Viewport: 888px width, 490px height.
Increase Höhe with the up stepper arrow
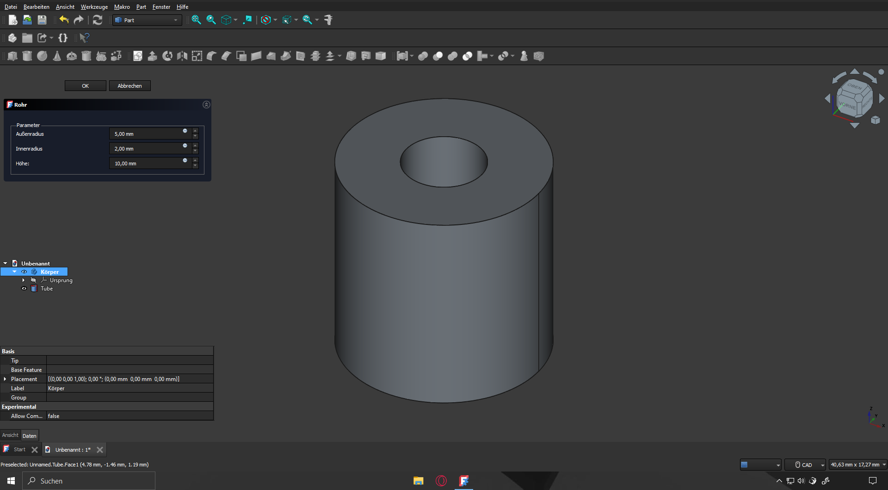tap(195, 161)
